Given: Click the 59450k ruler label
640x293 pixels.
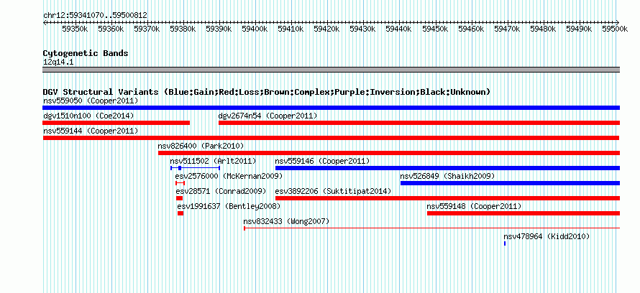Looking at the screenshot, I should click(x=435, y=29).
